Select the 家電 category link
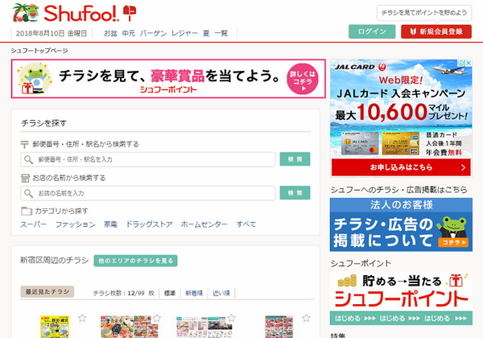483x338 pixels. pos(110,225)
